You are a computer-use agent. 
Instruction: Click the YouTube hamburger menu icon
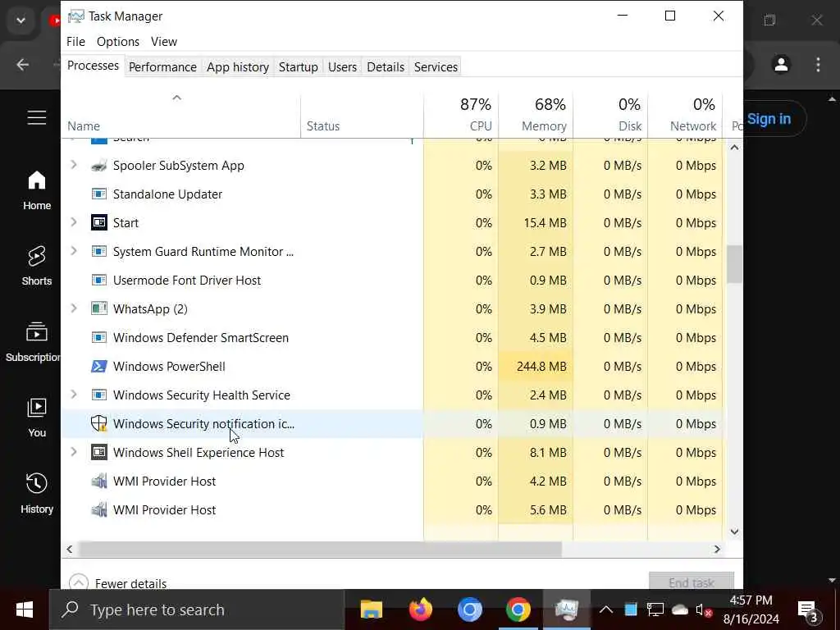pos(37,117)
